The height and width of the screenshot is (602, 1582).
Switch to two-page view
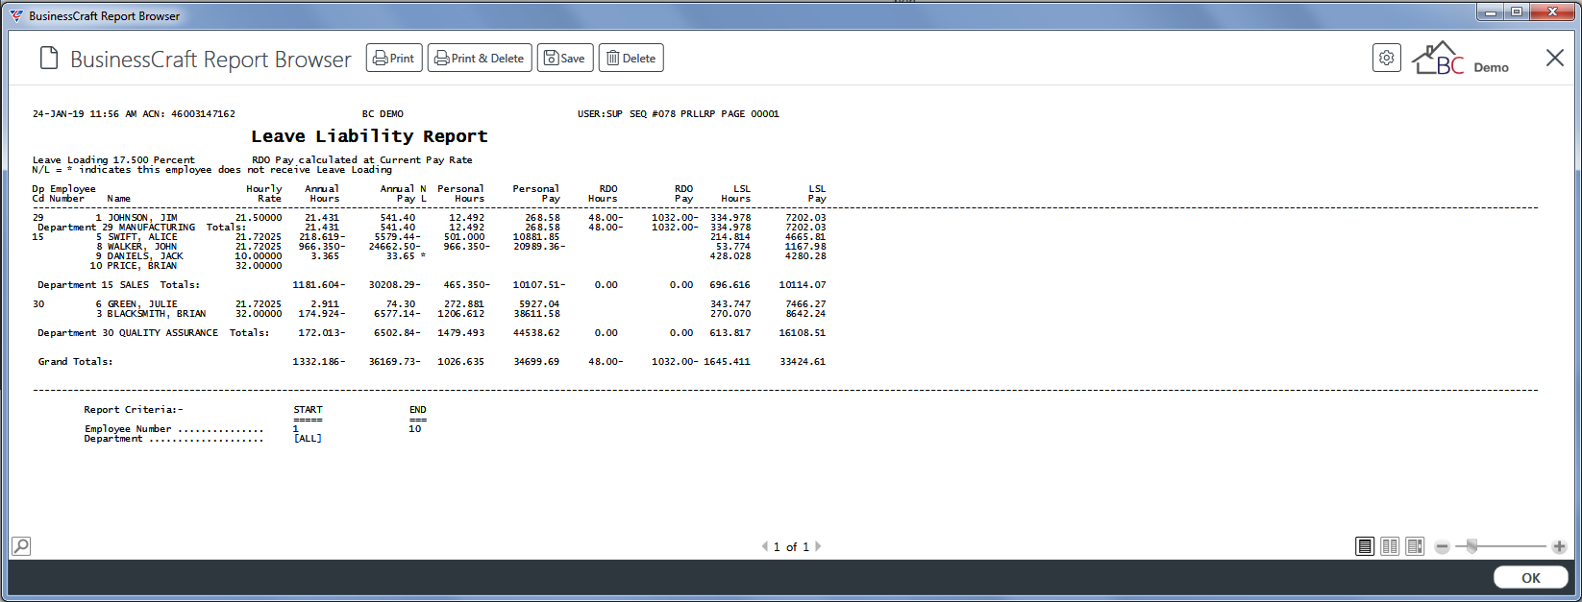click(1390, 546)
